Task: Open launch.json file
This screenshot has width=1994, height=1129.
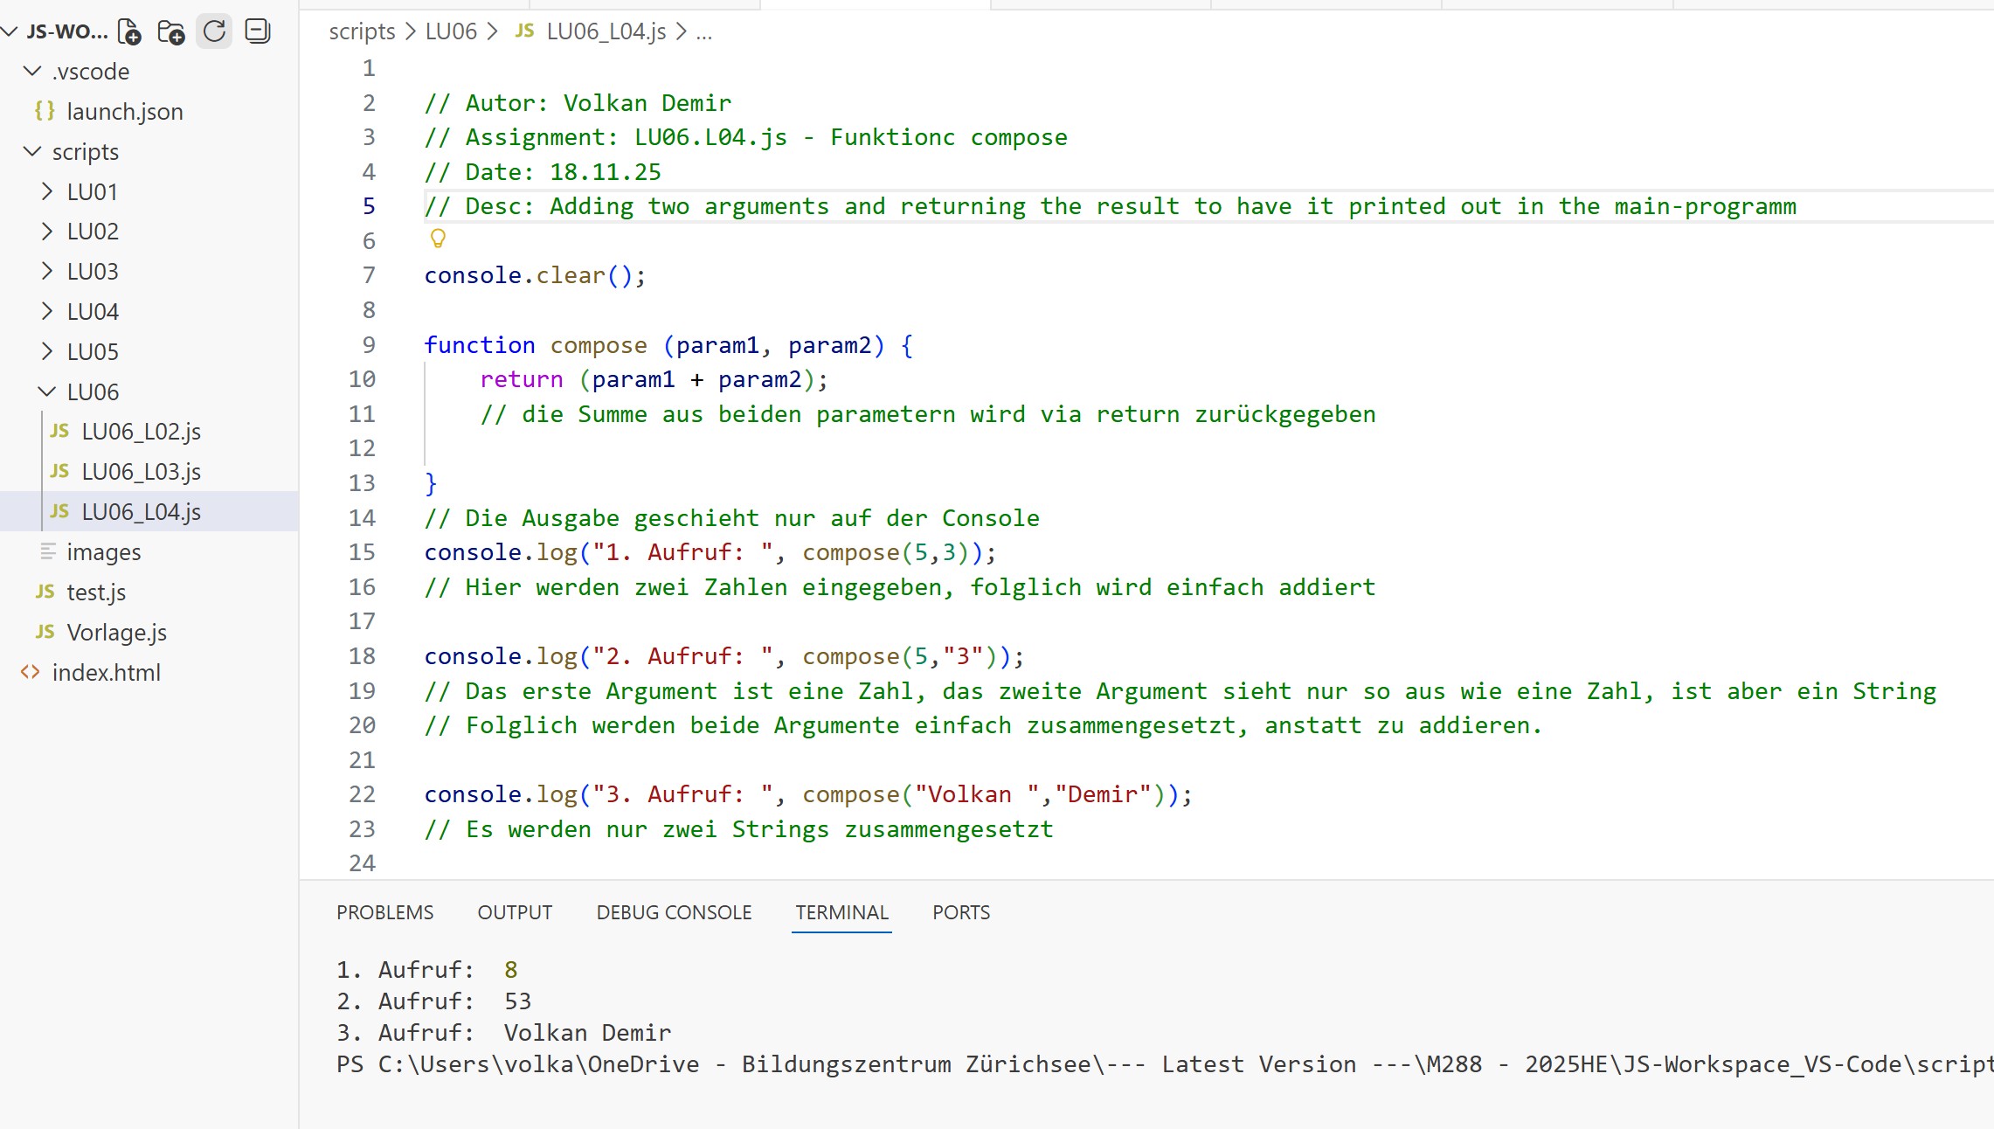Action: point(124,112)
